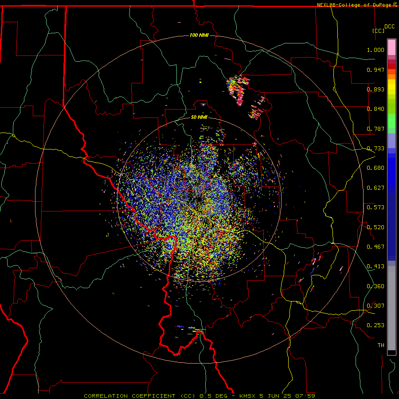Click the 0.947 legend value
Viewport: 399px width, 399px height.
pos(376,70)
